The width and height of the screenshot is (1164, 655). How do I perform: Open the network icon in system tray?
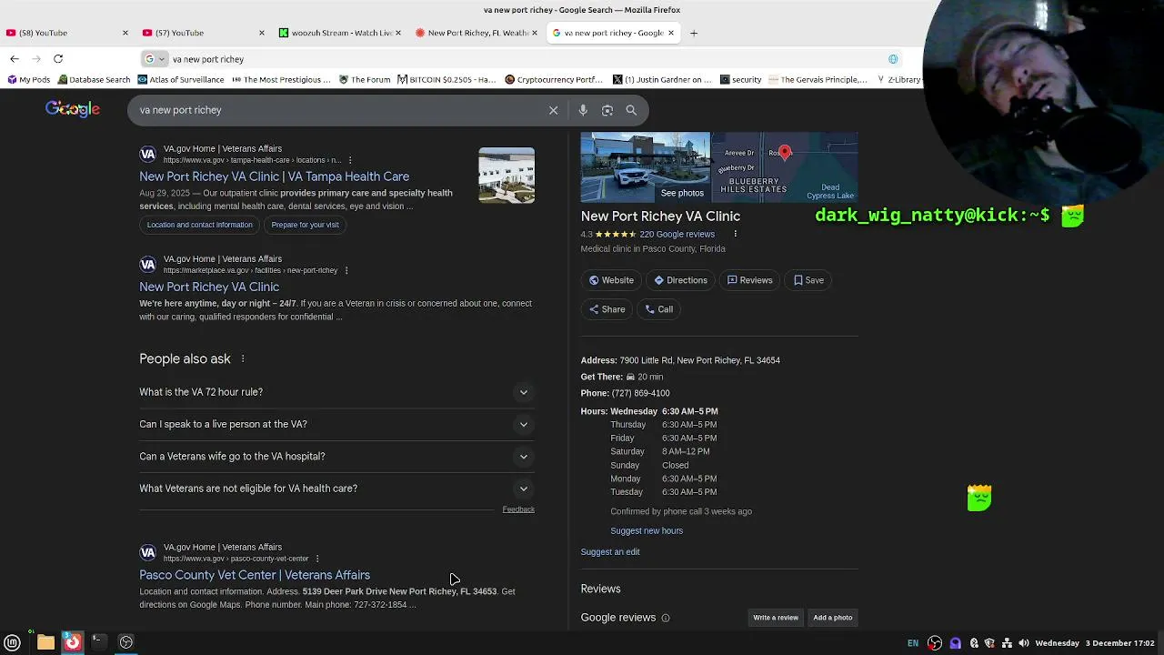(1007, 643)
